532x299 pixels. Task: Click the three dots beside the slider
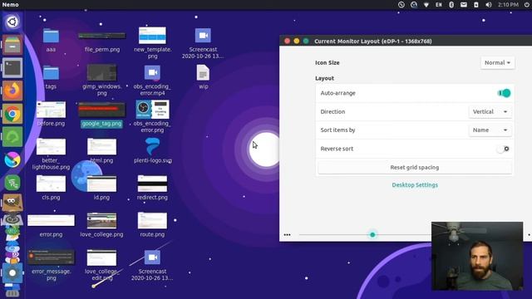pyautogui.click(x=287, y=234)
